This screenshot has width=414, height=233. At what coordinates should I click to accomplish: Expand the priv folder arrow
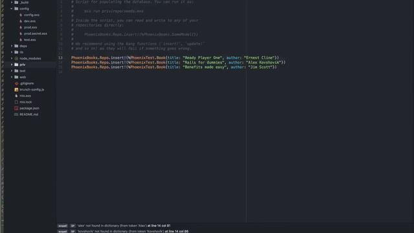[12, 65]
